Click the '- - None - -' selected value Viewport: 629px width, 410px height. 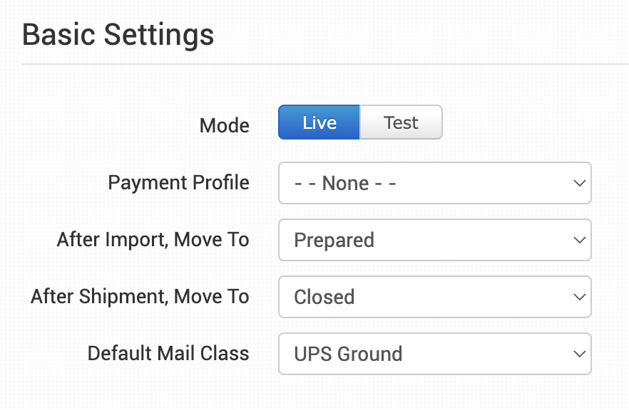click(345, 184)
